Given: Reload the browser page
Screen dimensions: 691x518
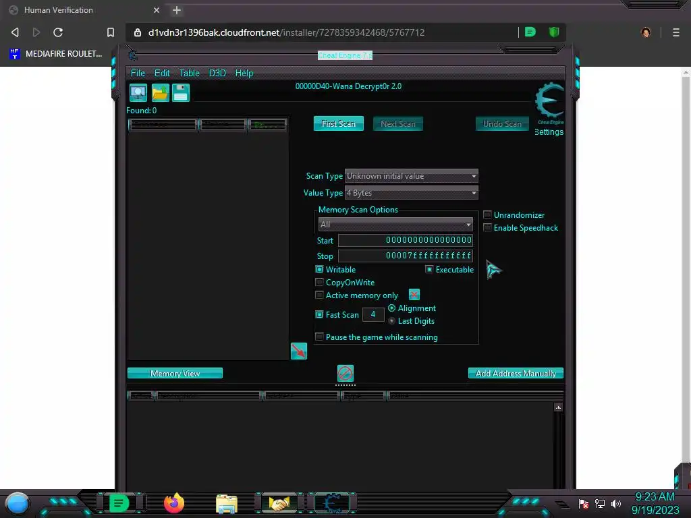Looking at the screenshot, I should click(x=58, y=32).
